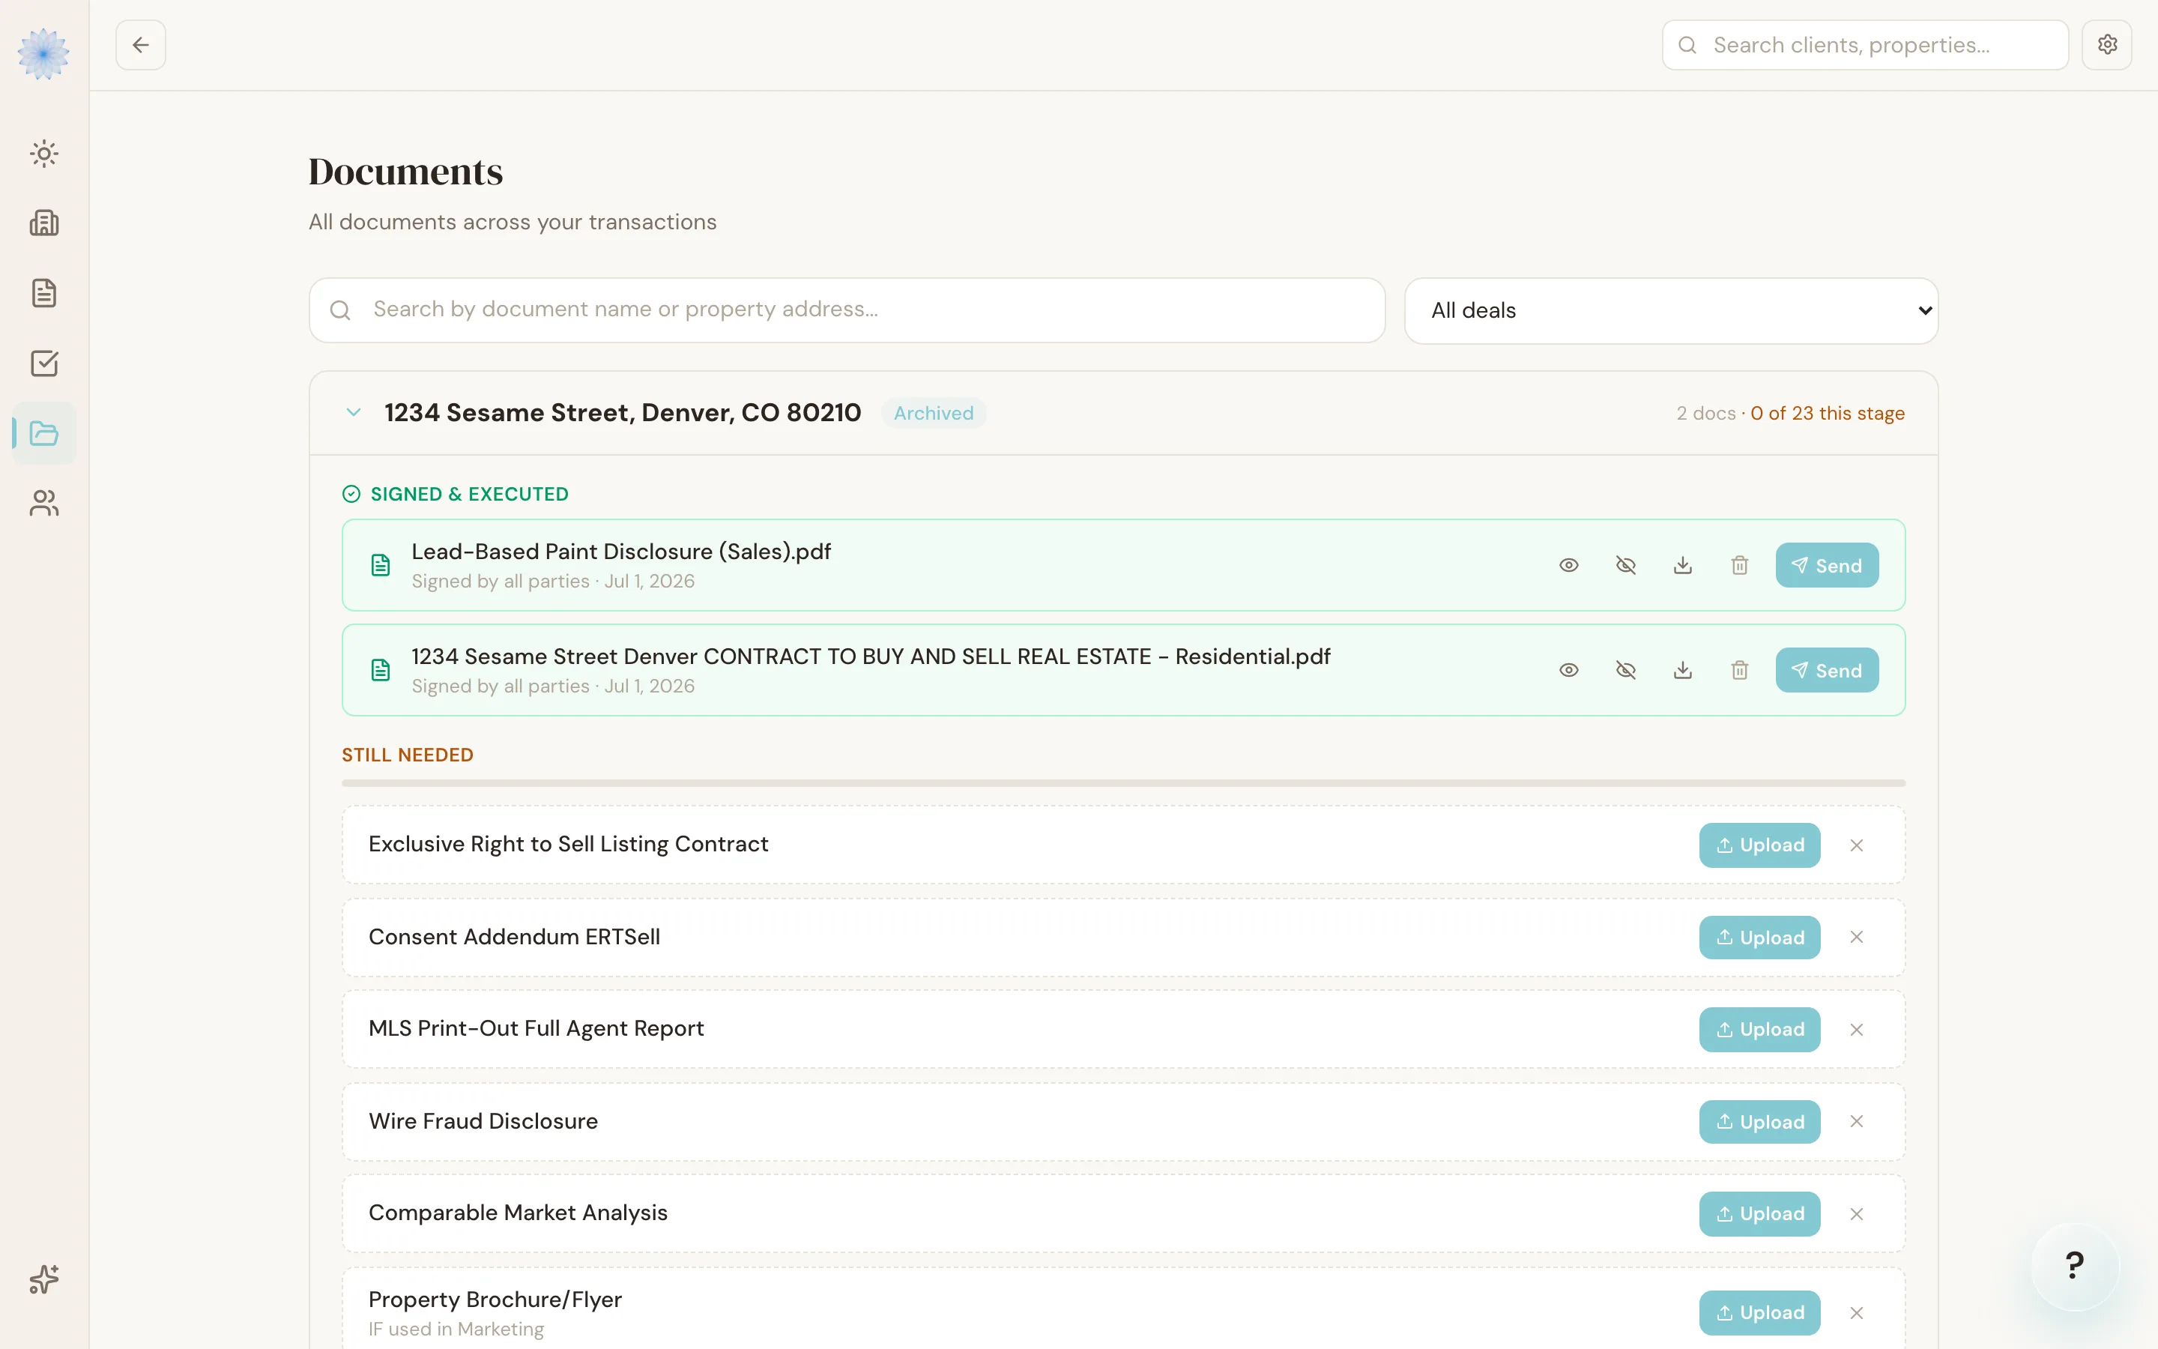Screen dimensions: 2158x1349
Task: Click the Comparable Market Analysis label
Action: click(x=518, y=1213)
